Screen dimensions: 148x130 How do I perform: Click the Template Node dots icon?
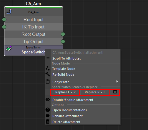click(x=48, y=68)
